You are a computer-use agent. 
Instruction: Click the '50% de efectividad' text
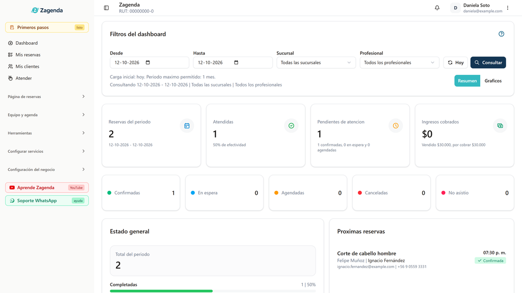click(x=229, y=145)
